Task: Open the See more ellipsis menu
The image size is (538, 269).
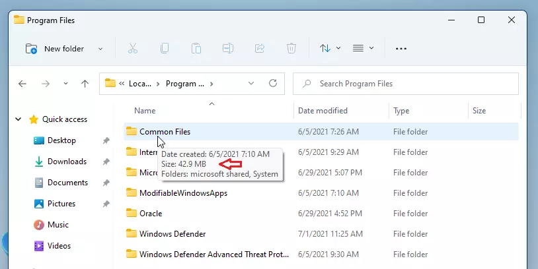Action: tap(401, 49)
